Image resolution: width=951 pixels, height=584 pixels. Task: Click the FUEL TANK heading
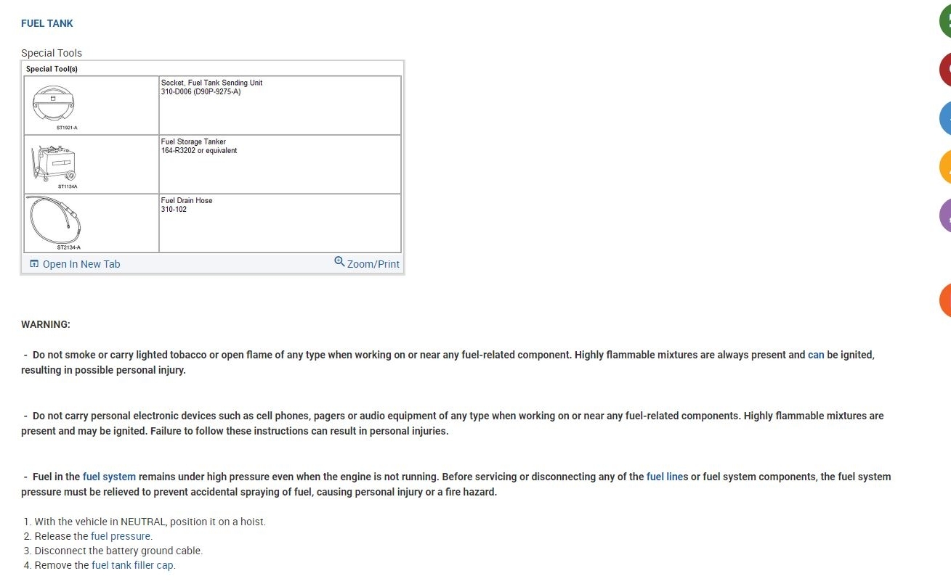[47, 23]
